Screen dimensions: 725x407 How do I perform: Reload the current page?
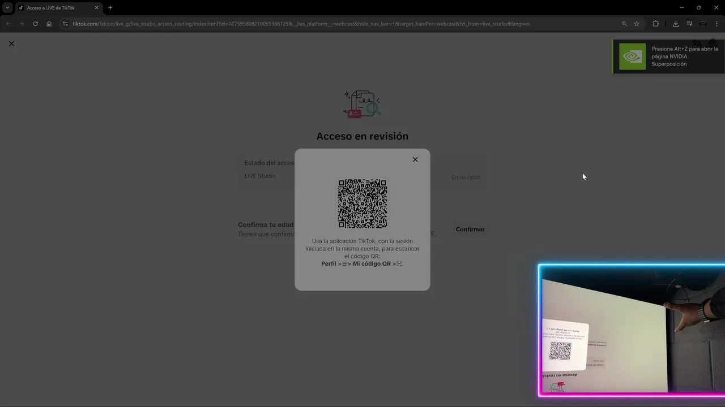pos(35,24)
